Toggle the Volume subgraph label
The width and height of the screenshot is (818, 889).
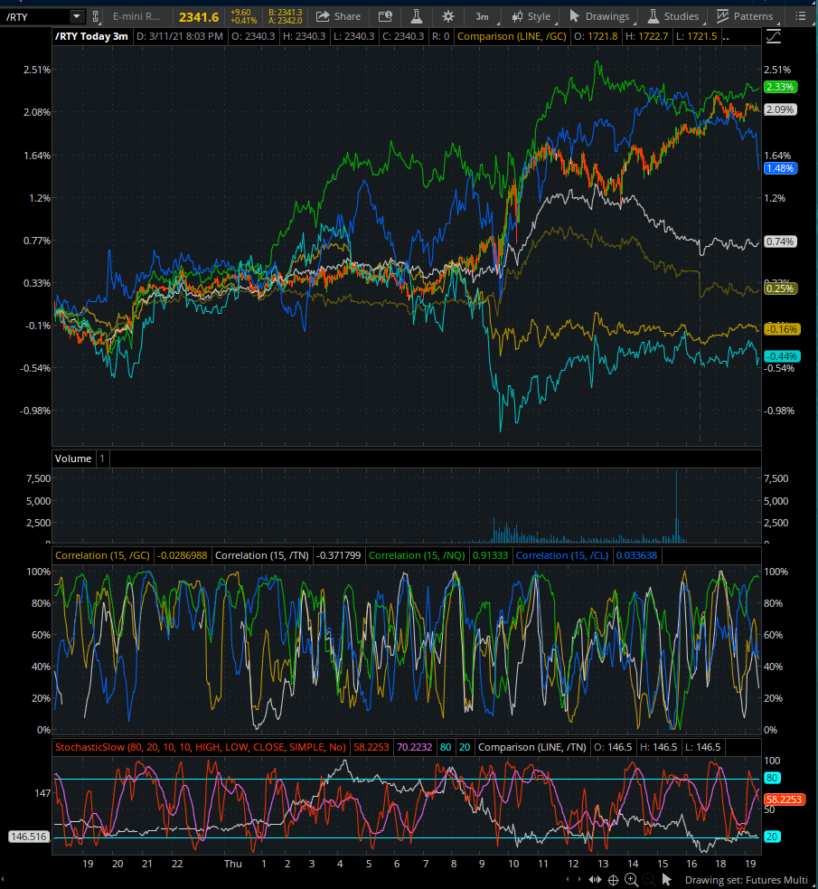coord(73,459)
